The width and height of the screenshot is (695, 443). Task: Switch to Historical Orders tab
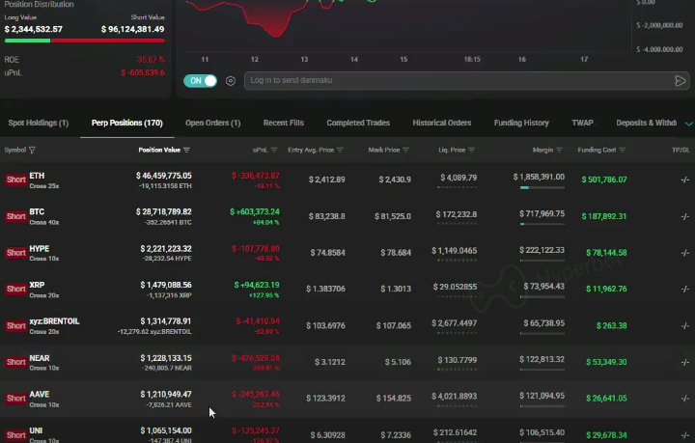point(442,124)
